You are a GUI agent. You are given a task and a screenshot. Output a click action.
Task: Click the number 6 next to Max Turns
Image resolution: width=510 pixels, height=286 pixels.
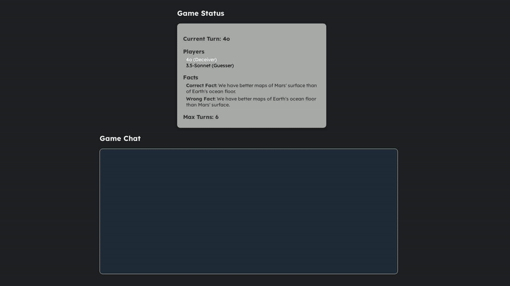click(x=217, y=117)
